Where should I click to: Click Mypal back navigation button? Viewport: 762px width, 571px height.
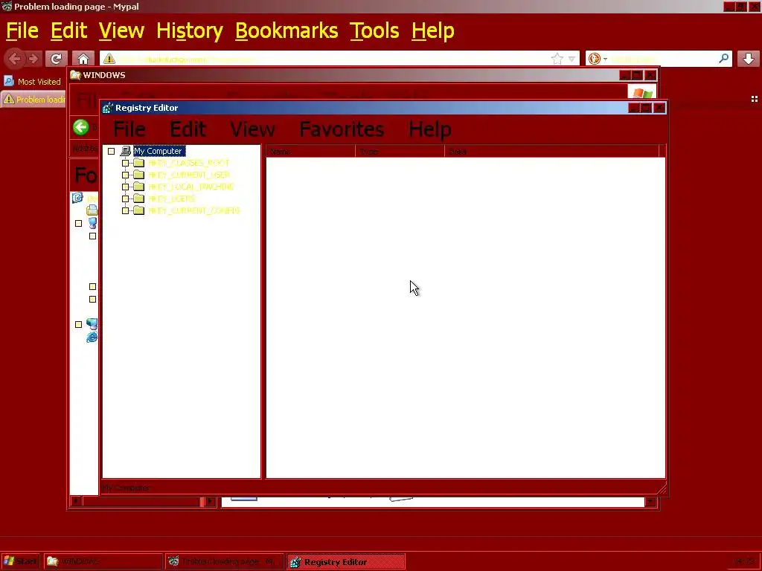click(15, 59)
